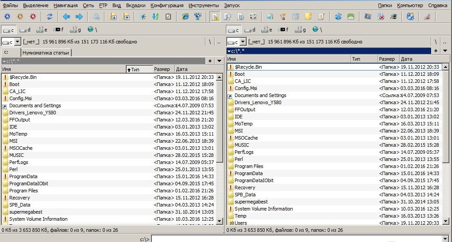The height and width of the screenshot is (242, 452).
Task: Click the orange gear toolbar icon
Action: [x=20, y=17]
